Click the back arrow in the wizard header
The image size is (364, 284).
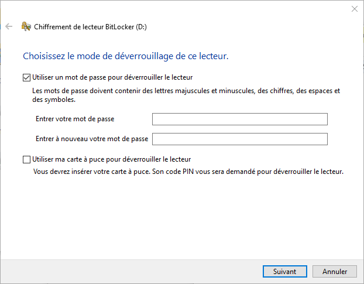(9, 26)
